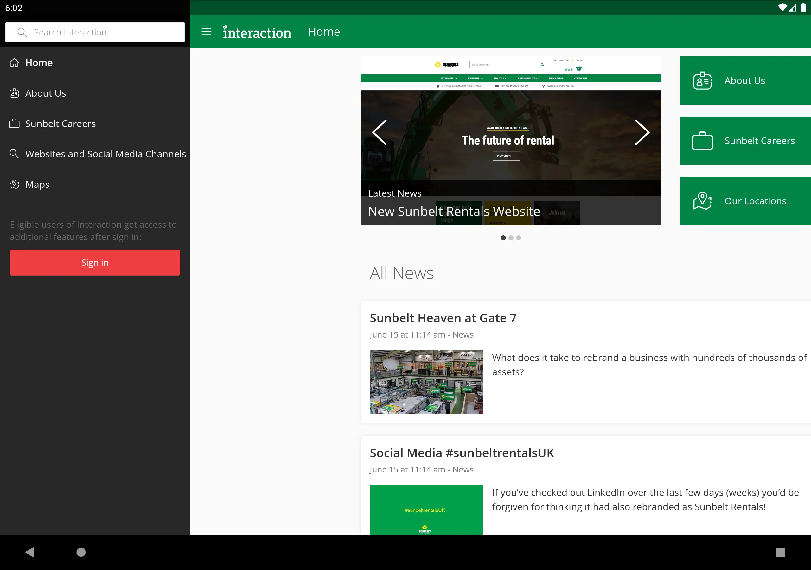This screenshot has height=570, width=811.
Task: Tap the Android back navigation button
Action: (30, 552)
